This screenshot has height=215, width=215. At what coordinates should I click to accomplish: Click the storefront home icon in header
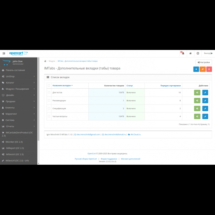point(190,53)
